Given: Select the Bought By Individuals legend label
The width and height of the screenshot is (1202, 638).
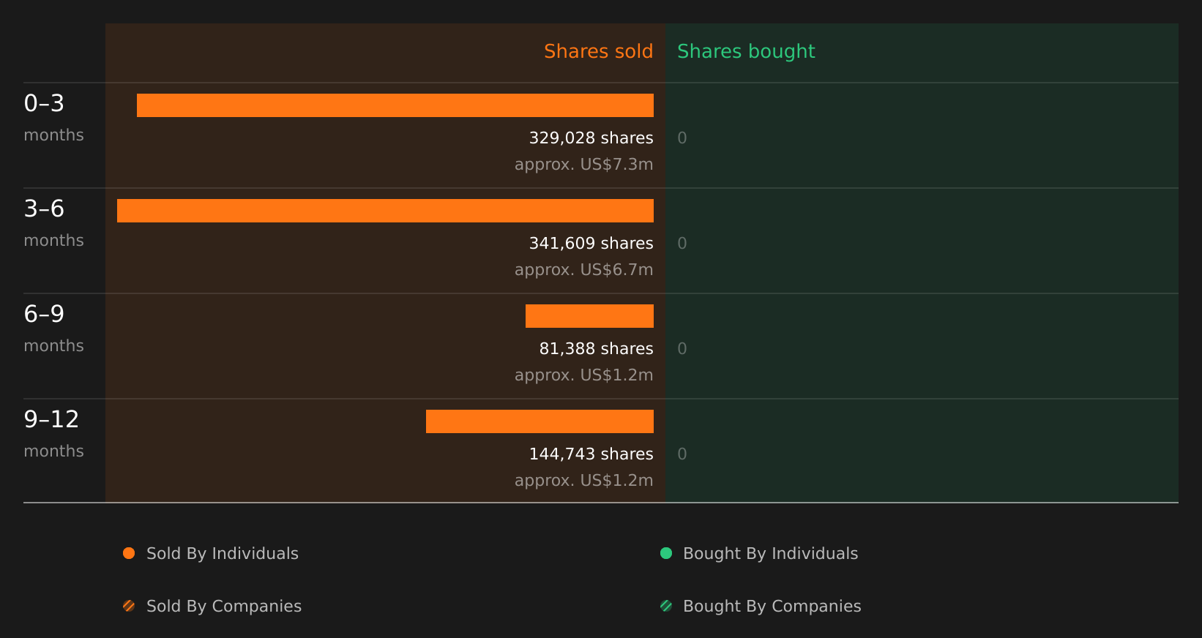Looking at the screenshot, I should tap(770, 554).
